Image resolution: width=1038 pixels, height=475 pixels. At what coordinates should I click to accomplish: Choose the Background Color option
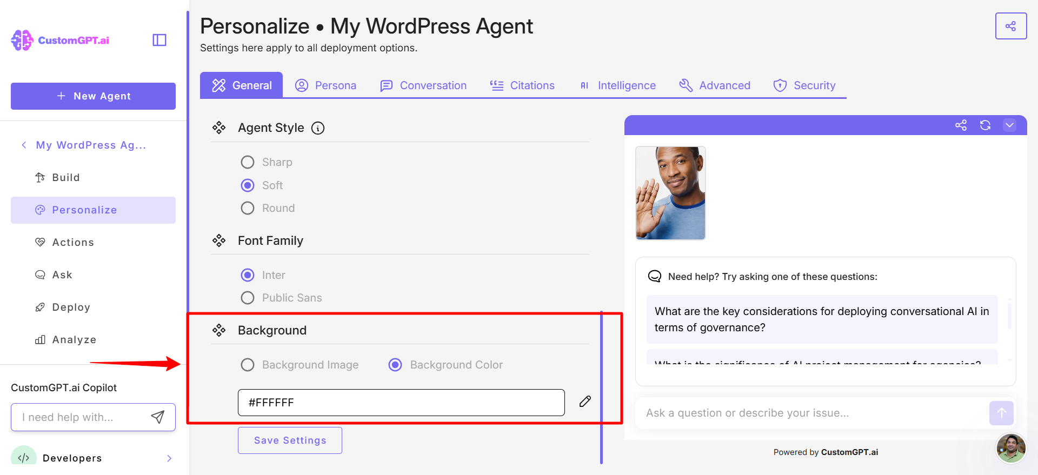click(x=395, y=365)
